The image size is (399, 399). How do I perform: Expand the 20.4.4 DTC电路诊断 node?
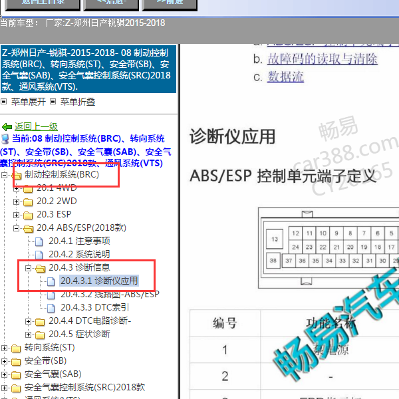[28, 321]
